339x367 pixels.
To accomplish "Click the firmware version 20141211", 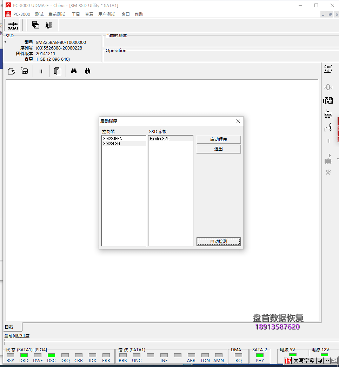I will click(45, 54).
